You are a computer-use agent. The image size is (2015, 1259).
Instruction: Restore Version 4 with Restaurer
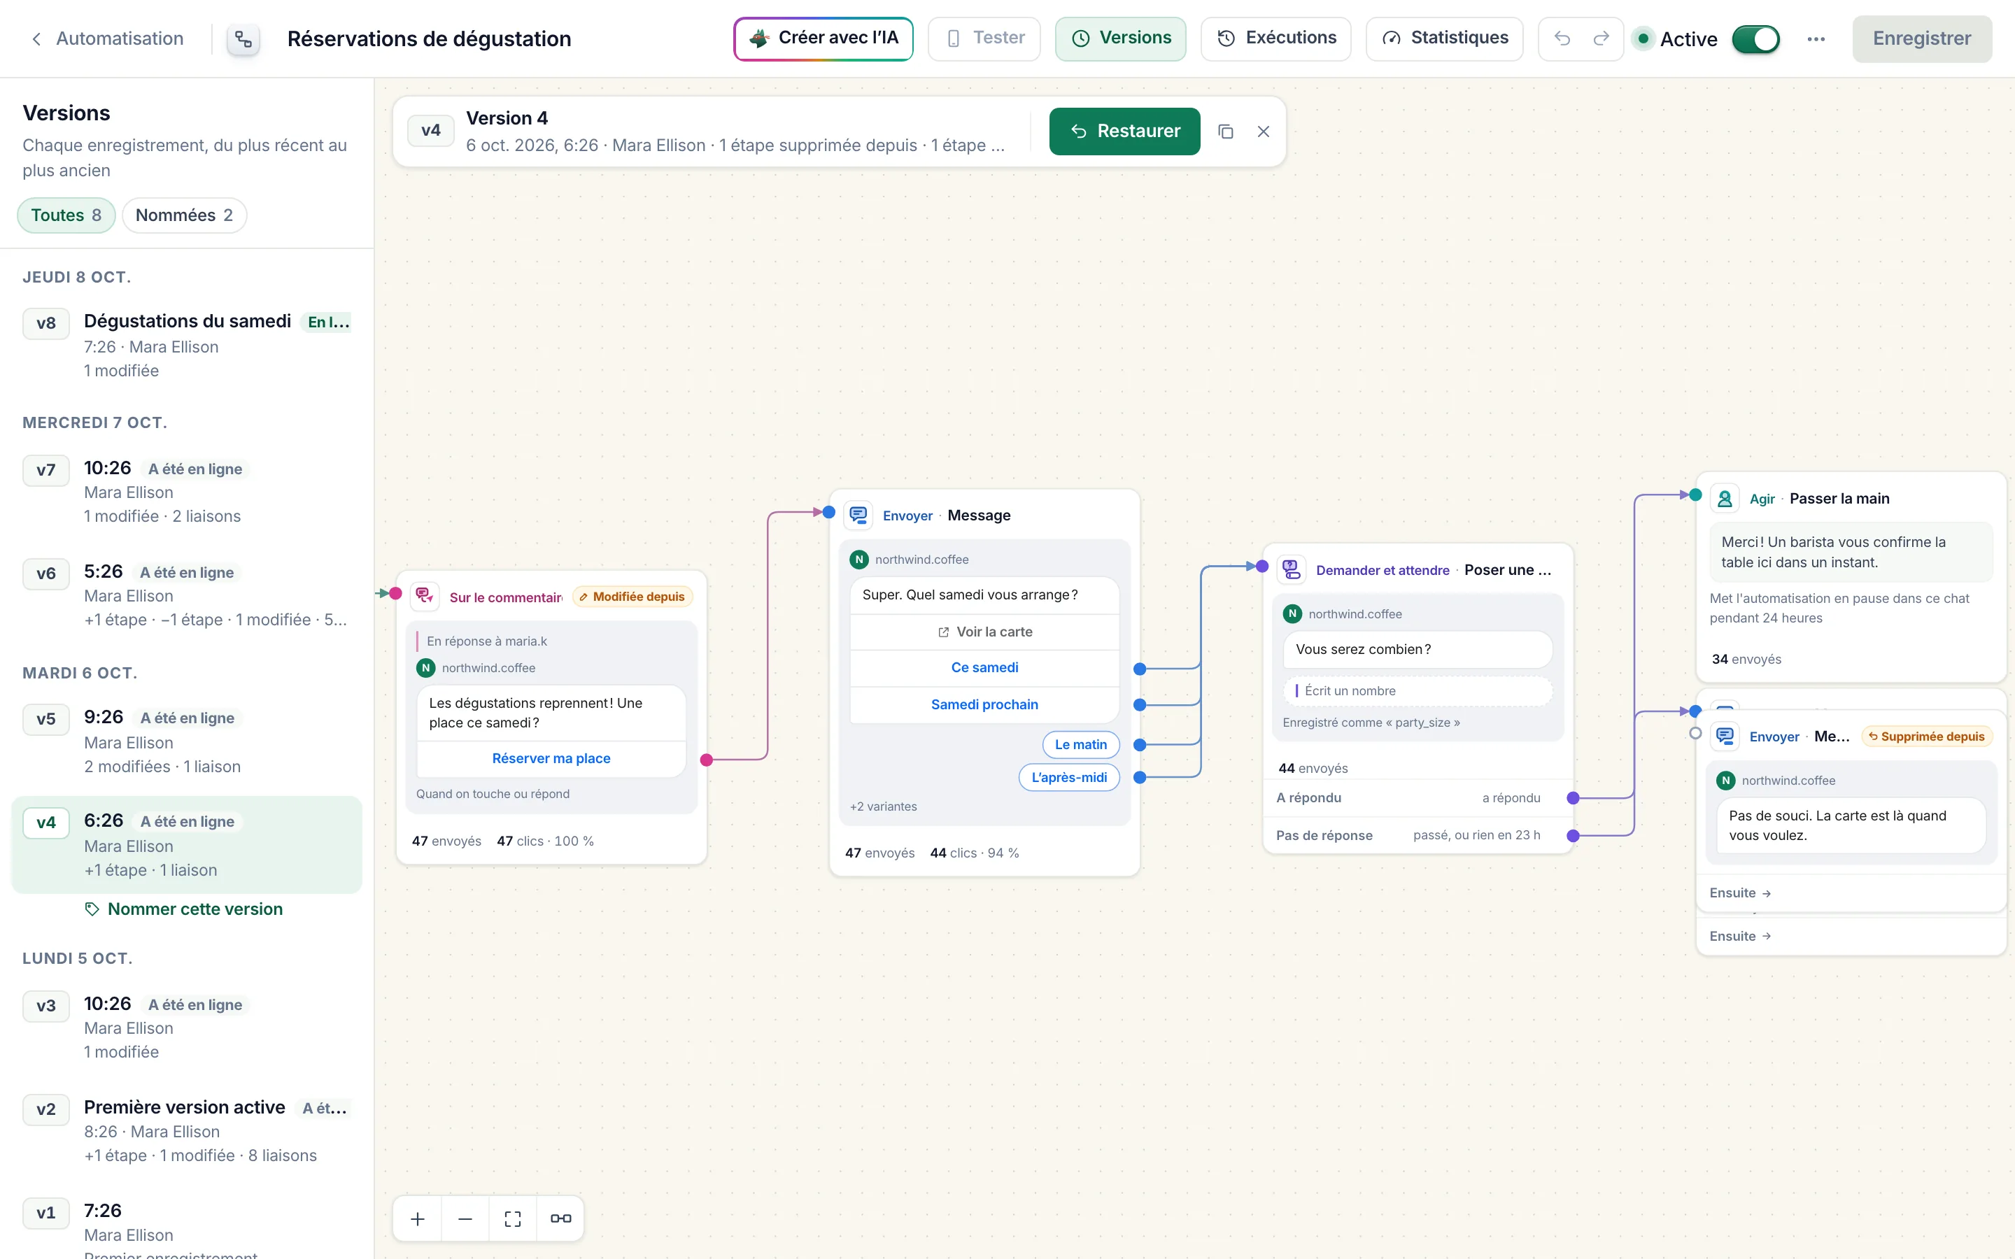(1124, 131)
